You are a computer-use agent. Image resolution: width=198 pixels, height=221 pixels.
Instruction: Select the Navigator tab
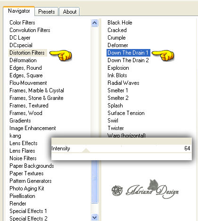pyautogui.click(x=19, y=11)
